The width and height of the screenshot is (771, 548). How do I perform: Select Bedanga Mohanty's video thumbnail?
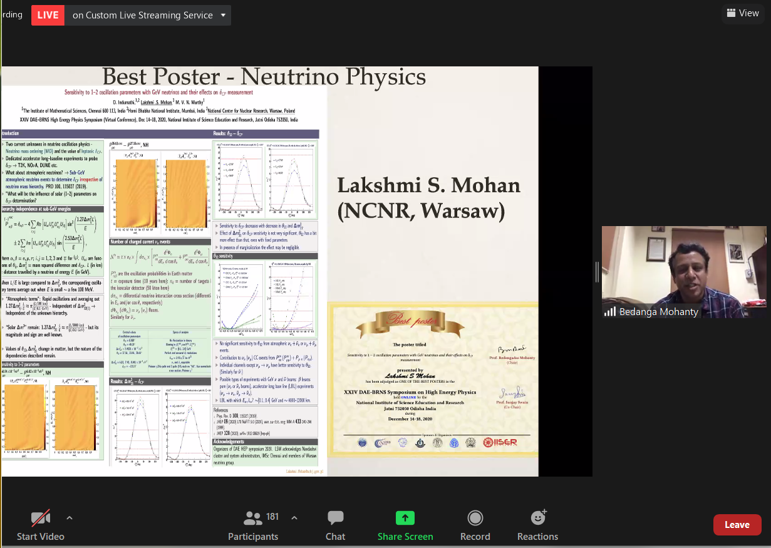point(684,272)
